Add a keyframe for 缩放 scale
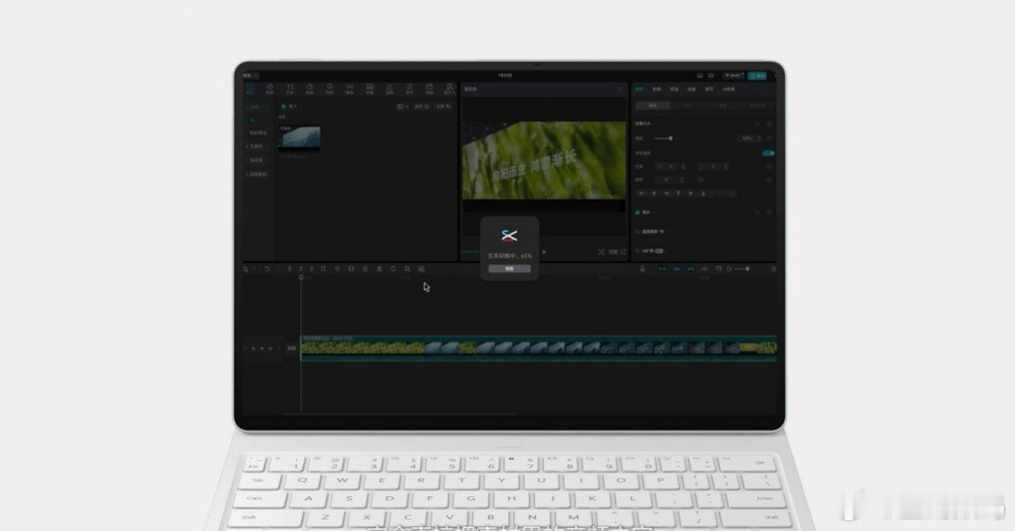Screen dimensions: 1015x531 769,138
